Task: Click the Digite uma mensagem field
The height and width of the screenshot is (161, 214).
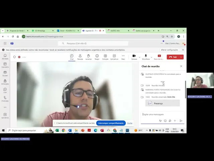Action: click(163, 114)
